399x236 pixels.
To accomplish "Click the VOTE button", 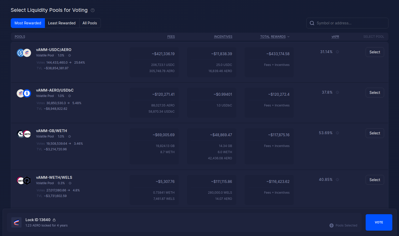I will coord(379,222).
